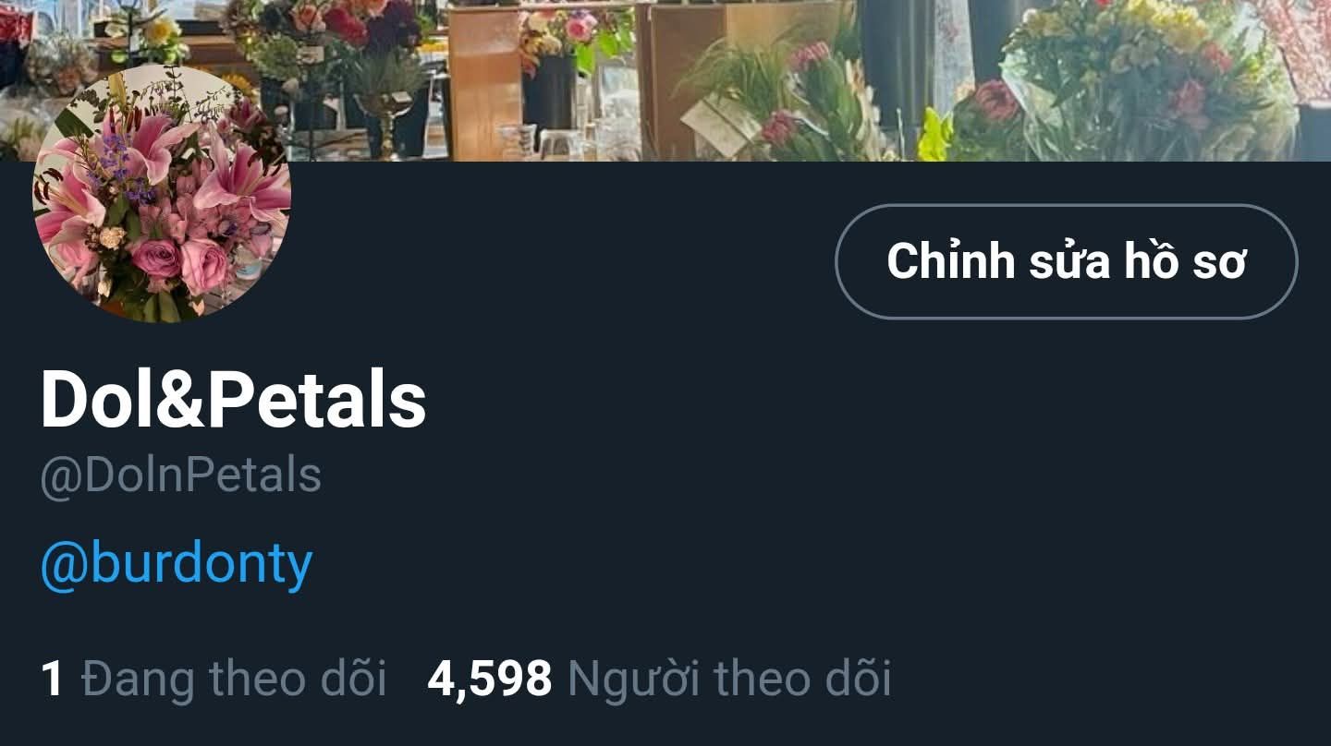Click the empty dark area below the edit button
The image size is (1331, 746).
click(x=1063, y=462)
